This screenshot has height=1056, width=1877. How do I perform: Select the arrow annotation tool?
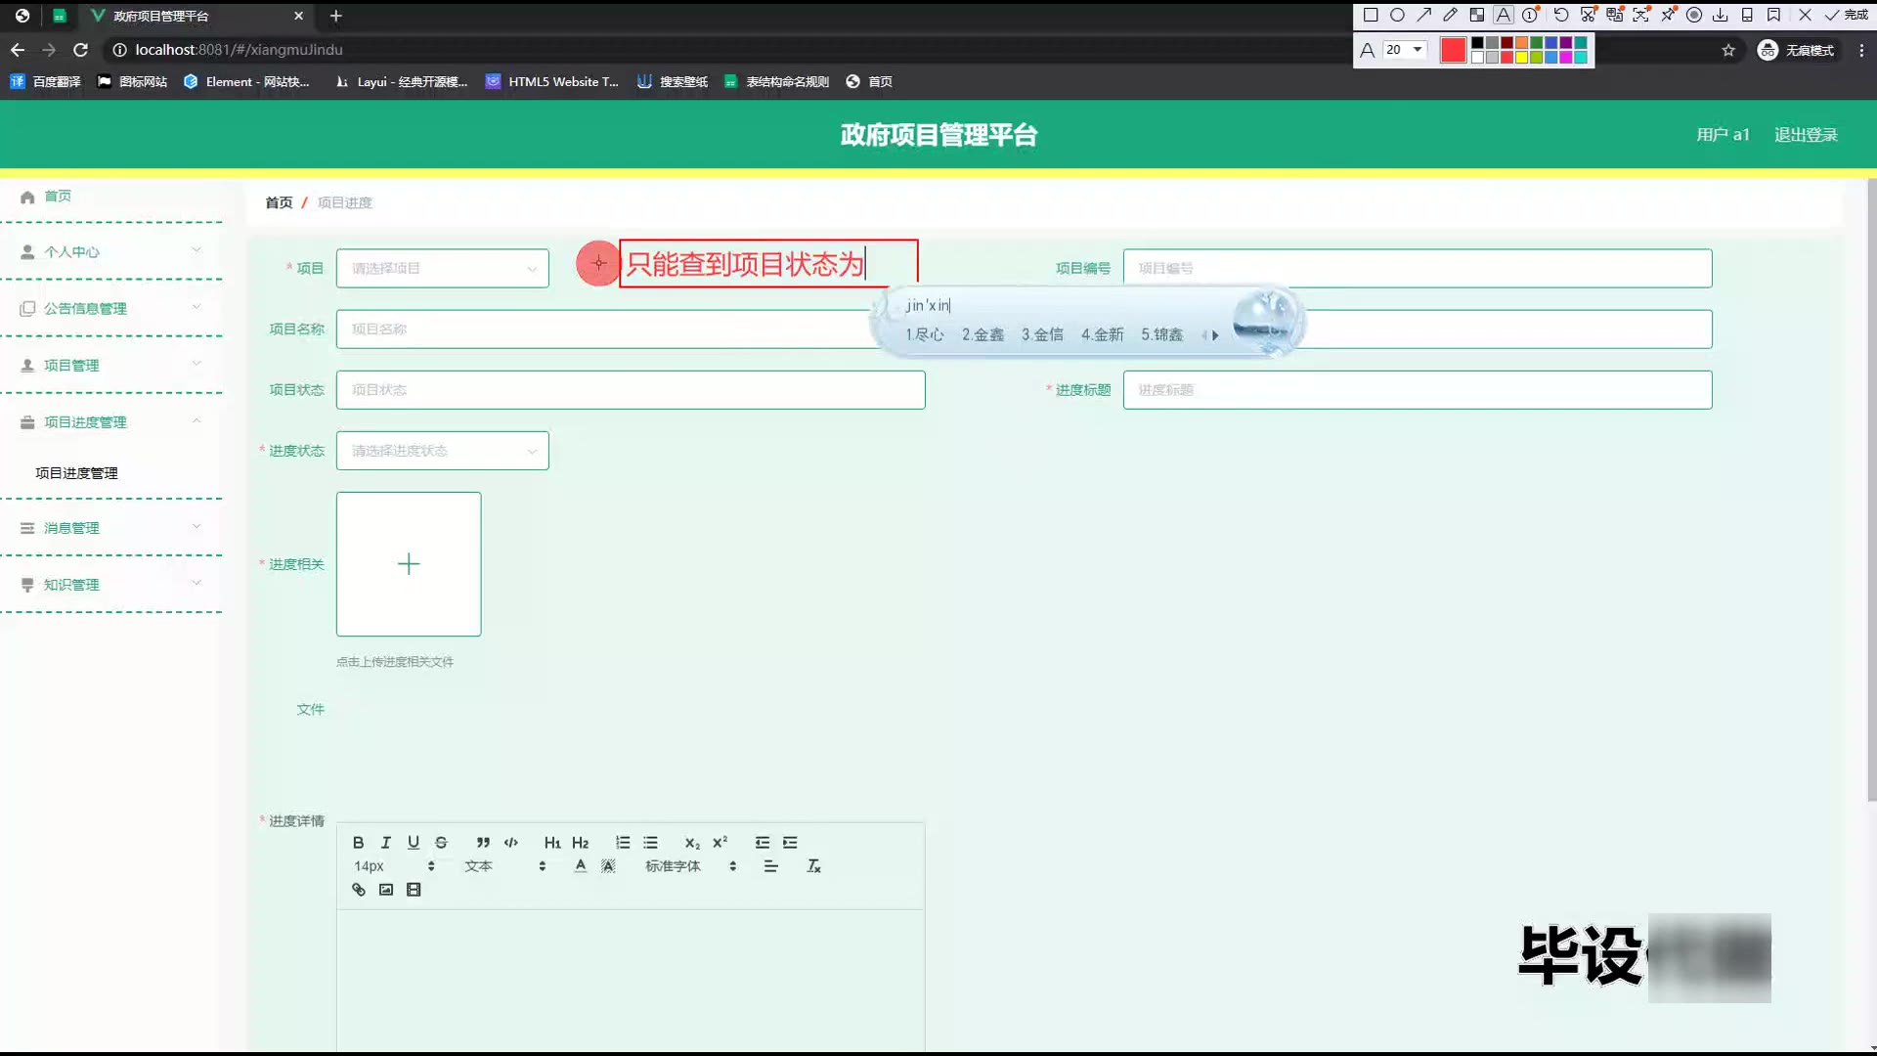pos(1424,15)
